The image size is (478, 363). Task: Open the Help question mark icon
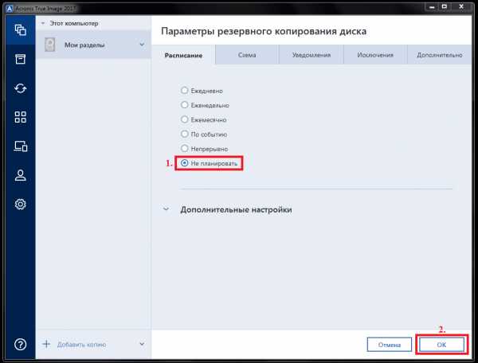tap(21, 344)
